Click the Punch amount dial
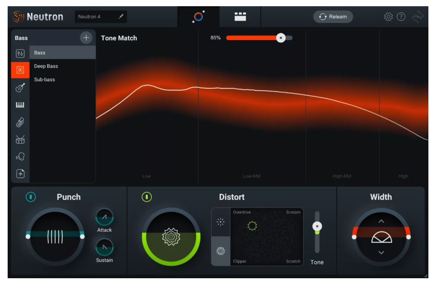This screenshot has height=283, width=437. (x=55, y=237)
